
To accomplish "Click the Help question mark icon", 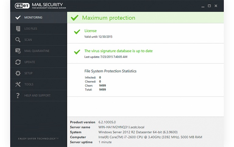I will tap(18, 96).
